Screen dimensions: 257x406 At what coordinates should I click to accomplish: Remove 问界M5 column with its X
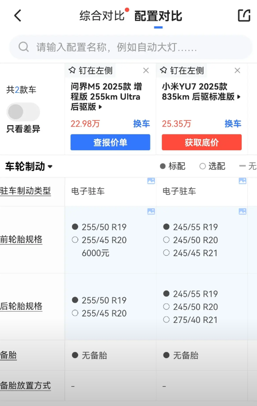[146, 71]
